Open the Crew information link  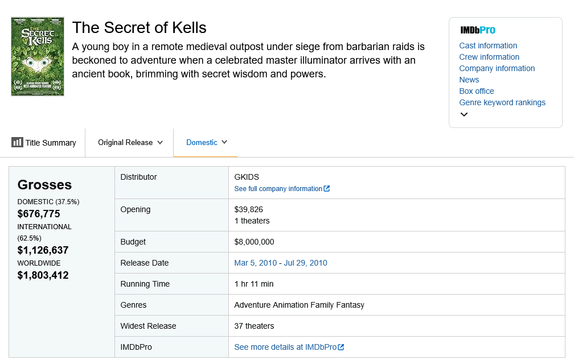coord(489,57)
